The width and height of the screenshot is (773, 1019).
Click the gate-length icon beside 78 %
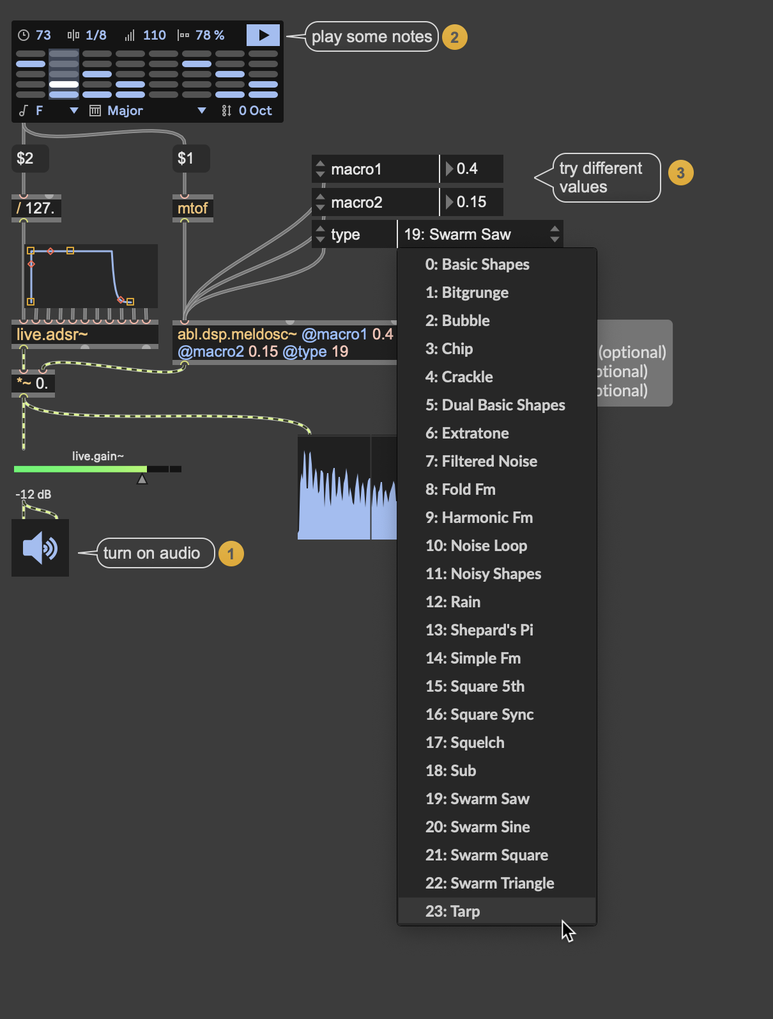click(183, 35)
